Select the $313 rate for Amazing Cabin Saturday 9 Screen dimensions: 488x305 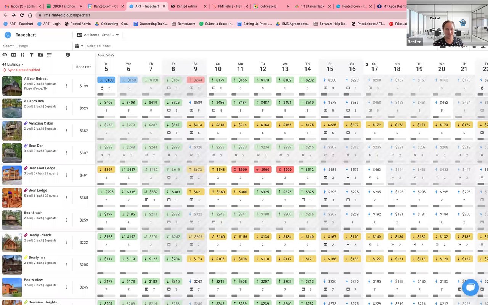tap(196, 125)
